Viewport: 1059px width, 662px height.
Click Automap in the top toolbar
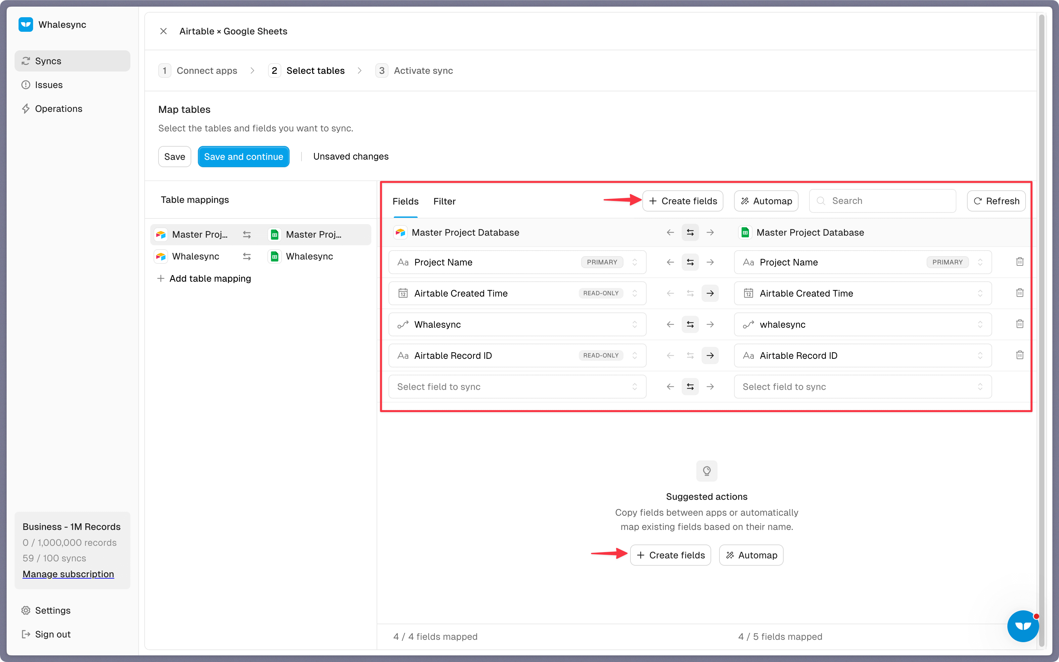coord(766,201)
